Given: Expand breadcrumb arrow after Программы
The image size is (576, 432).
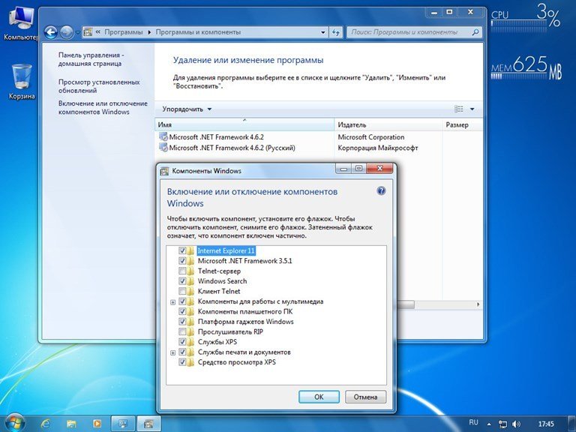Looking at the screenshot, I should tap(149, 32).
